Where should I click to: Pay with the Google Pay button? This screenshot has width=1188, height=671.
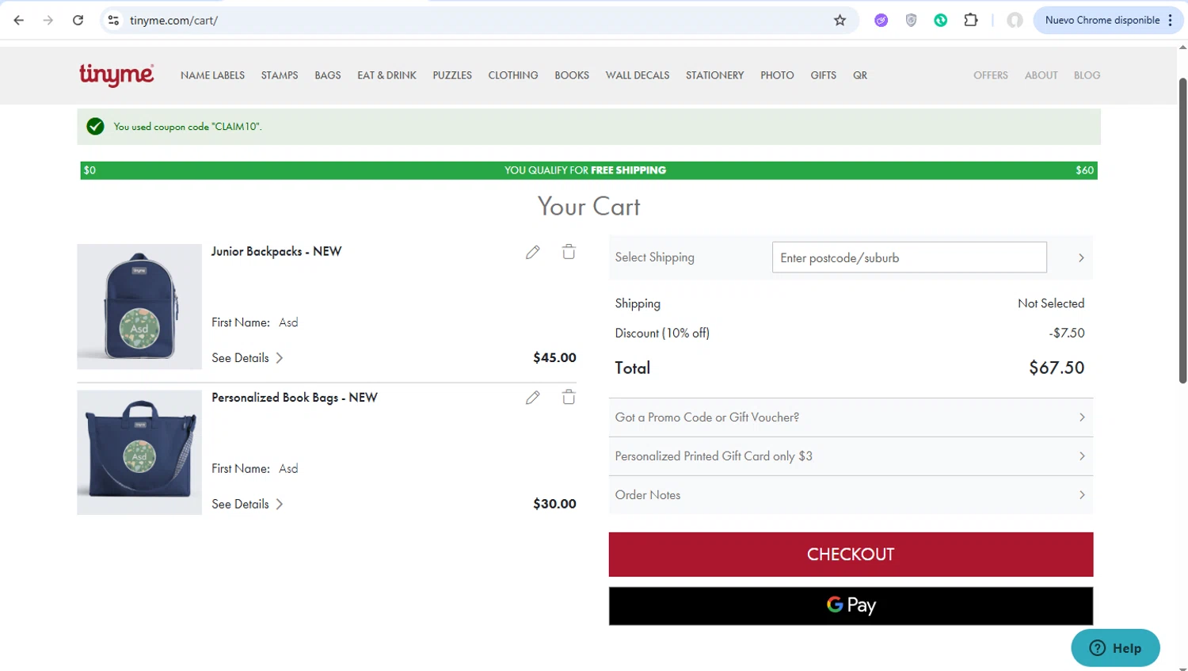click(851, 606)
